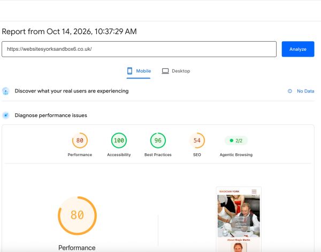
Task: Click the mobile phone icon
Action: tap(129, 71)
